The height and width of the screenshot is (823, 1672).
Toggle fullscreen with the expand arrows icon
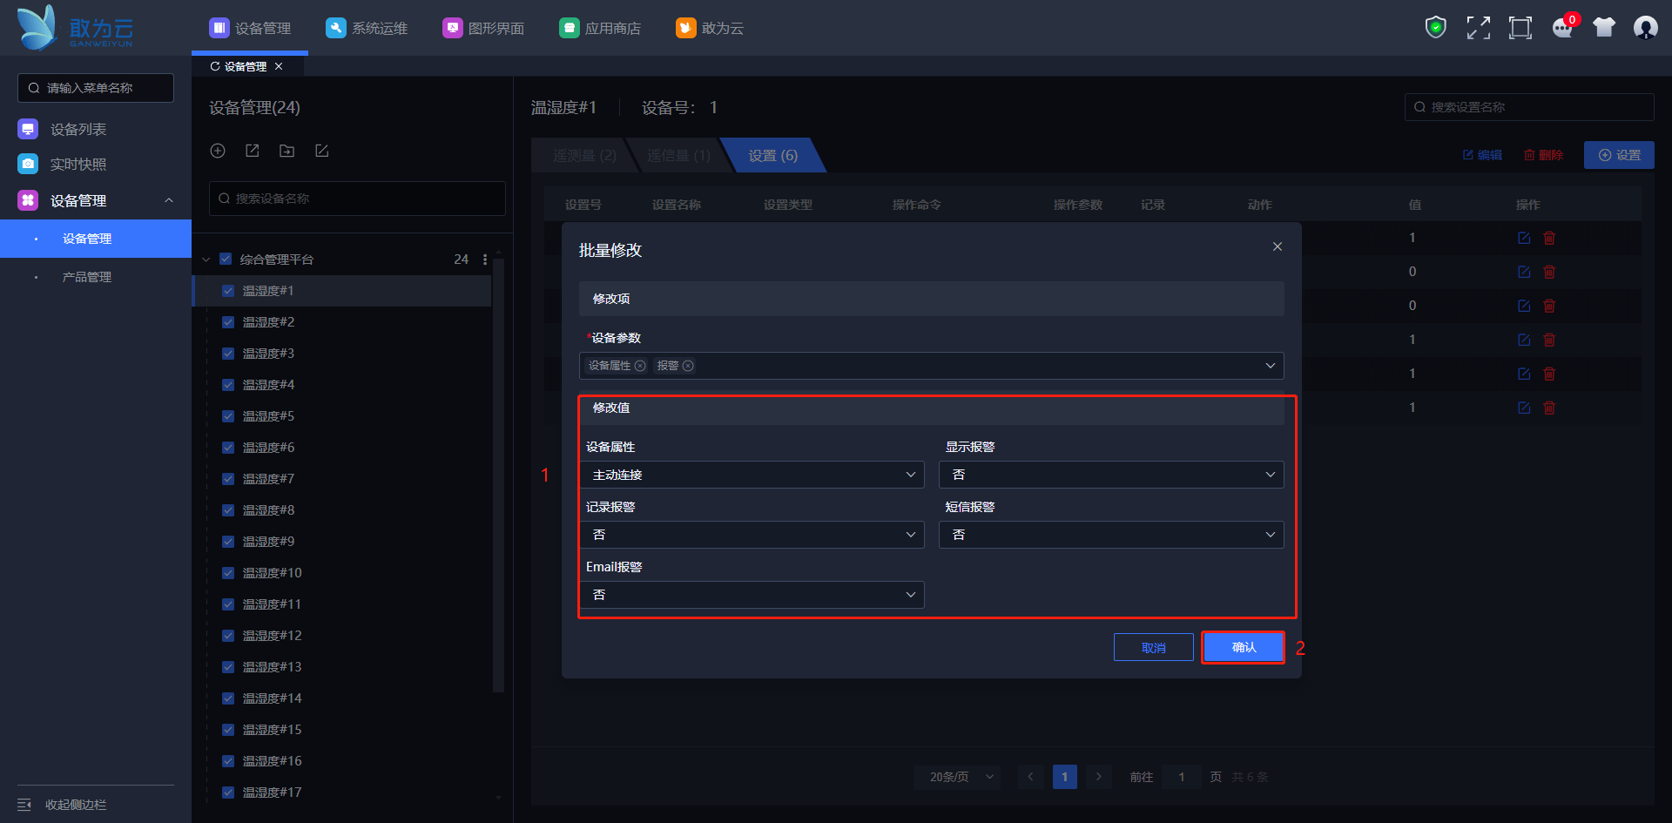1478,28
